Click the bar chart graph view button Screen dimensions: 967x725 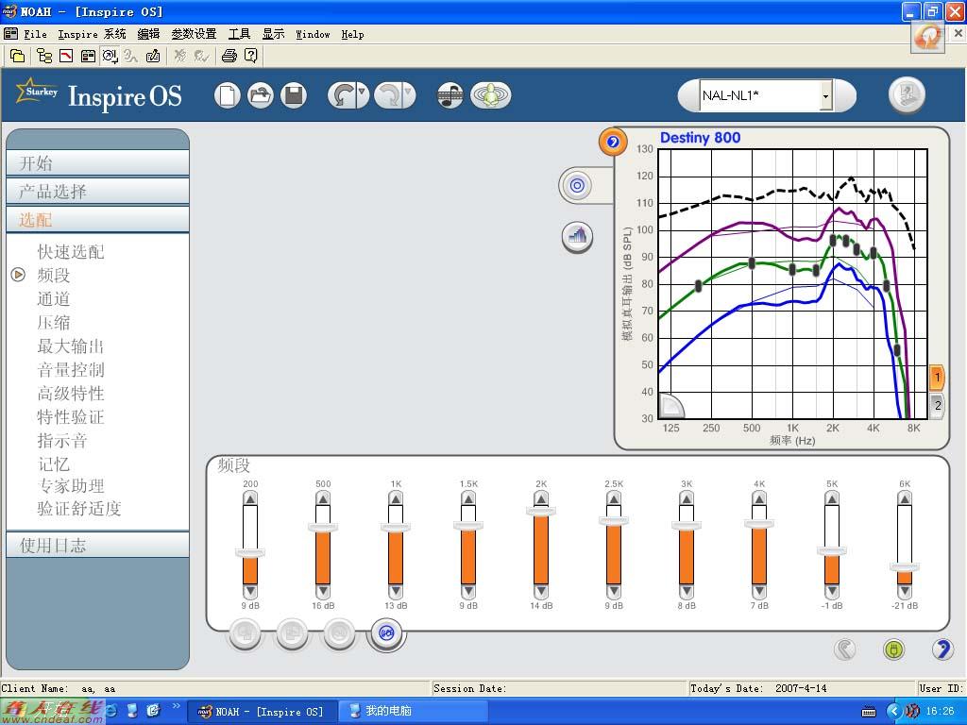(x=577, y=236)
